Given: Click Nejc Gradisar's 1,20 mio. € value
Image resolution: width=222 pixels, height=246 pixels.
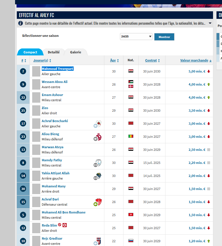Looking at the screenshot, I should coord(197,241).
